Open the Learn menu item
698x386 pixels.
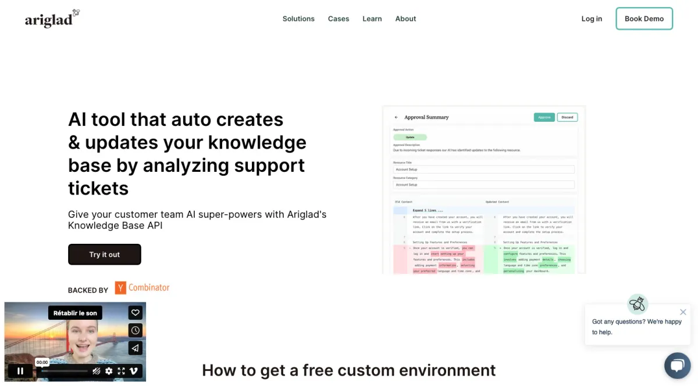click(372, 19)
